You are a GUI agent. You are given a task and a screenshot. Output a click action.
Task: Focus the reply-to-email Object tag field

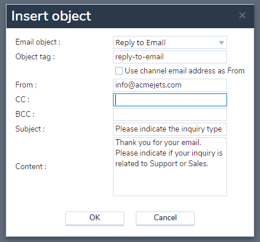170,57
